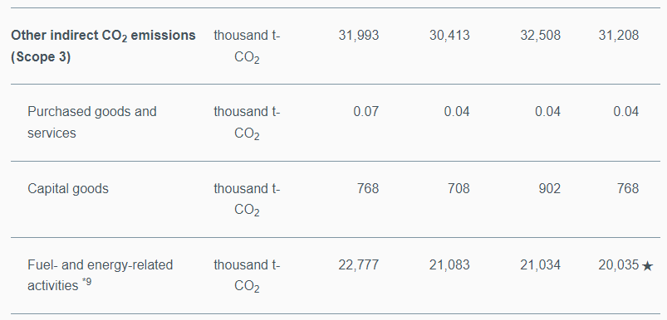The image size is (667, 320).
Task: Click the 'Capital goods' row label
Action: coord(68,188)
